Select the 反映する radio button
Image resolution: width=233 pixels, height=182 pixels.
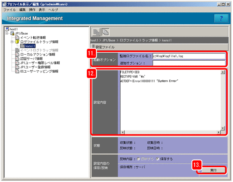138,159
